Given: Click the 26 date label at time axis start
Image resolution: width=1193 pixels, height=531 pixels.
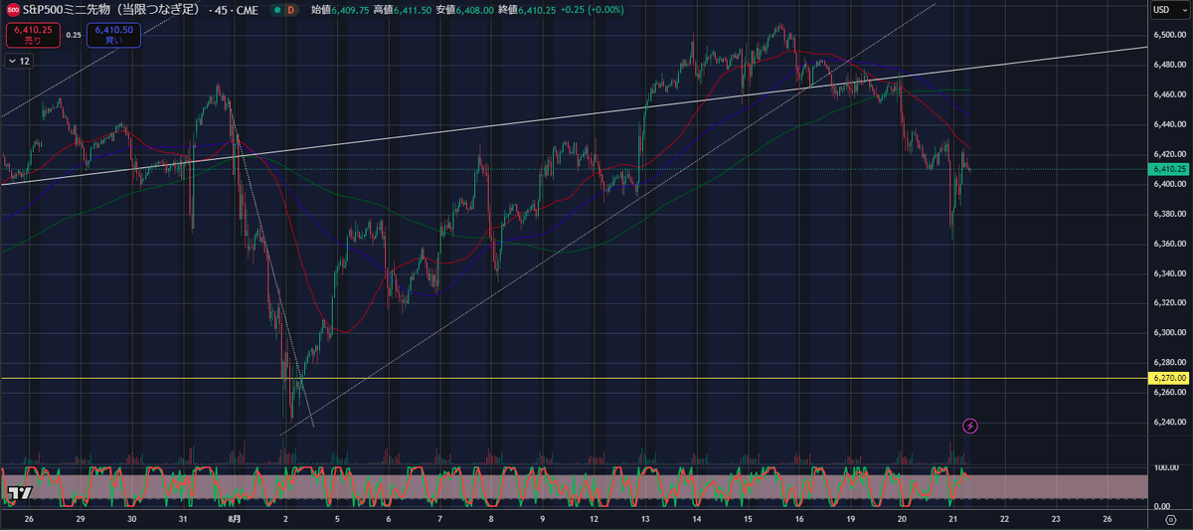Looking at the screenshot, I should (29, 519).
